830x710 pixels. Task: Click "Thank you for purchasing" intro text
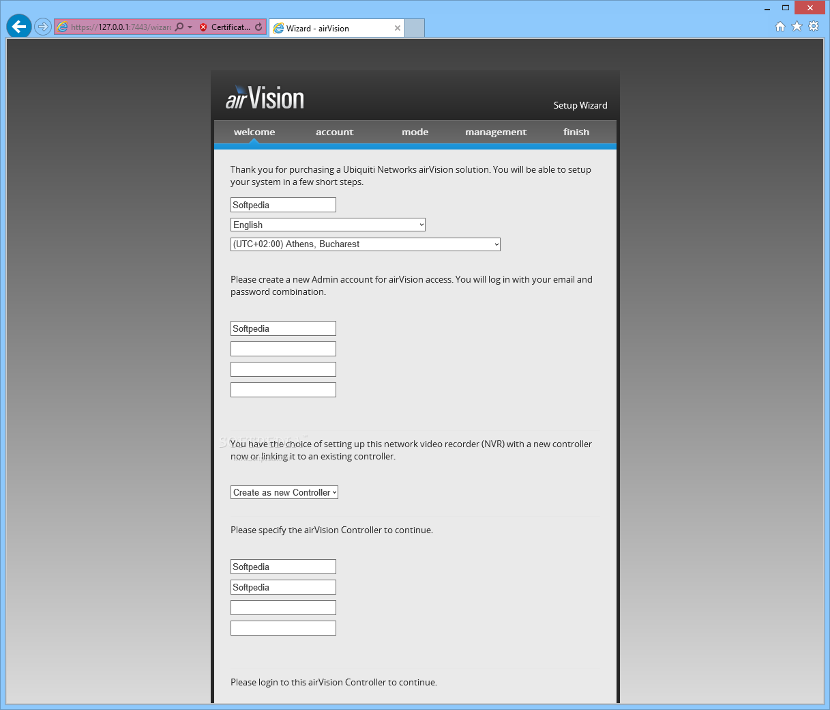point(411,175)
